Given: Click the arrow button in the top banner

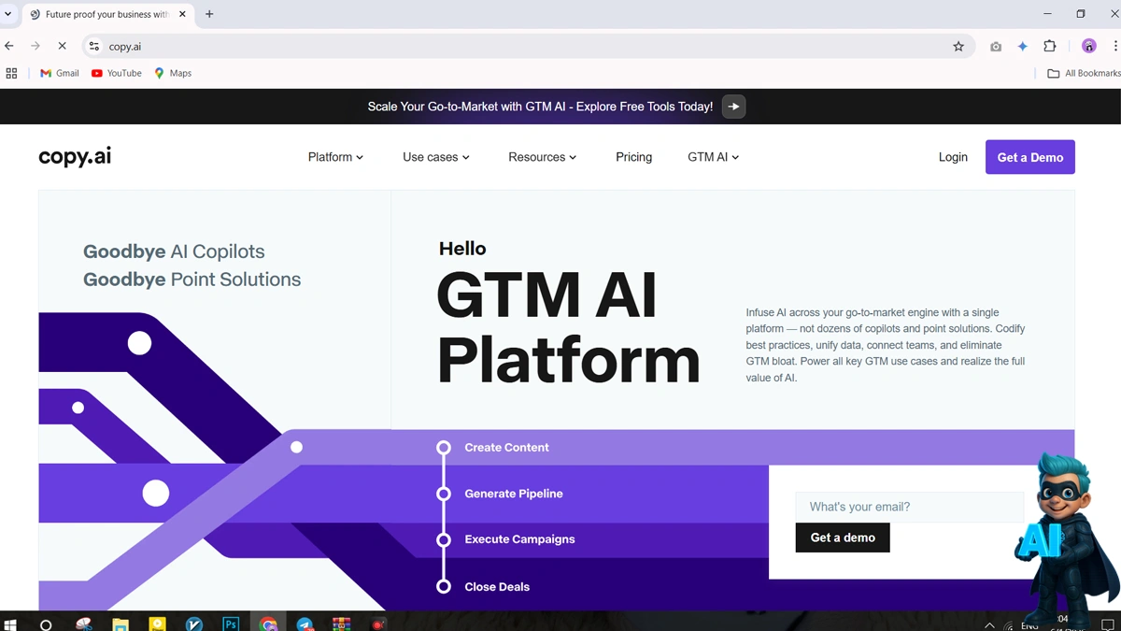Looking at the screenshot, I should [x=734, y=107].
